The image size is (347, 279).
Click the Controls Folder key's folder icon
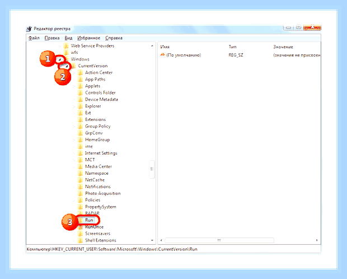tap(80, 92)
